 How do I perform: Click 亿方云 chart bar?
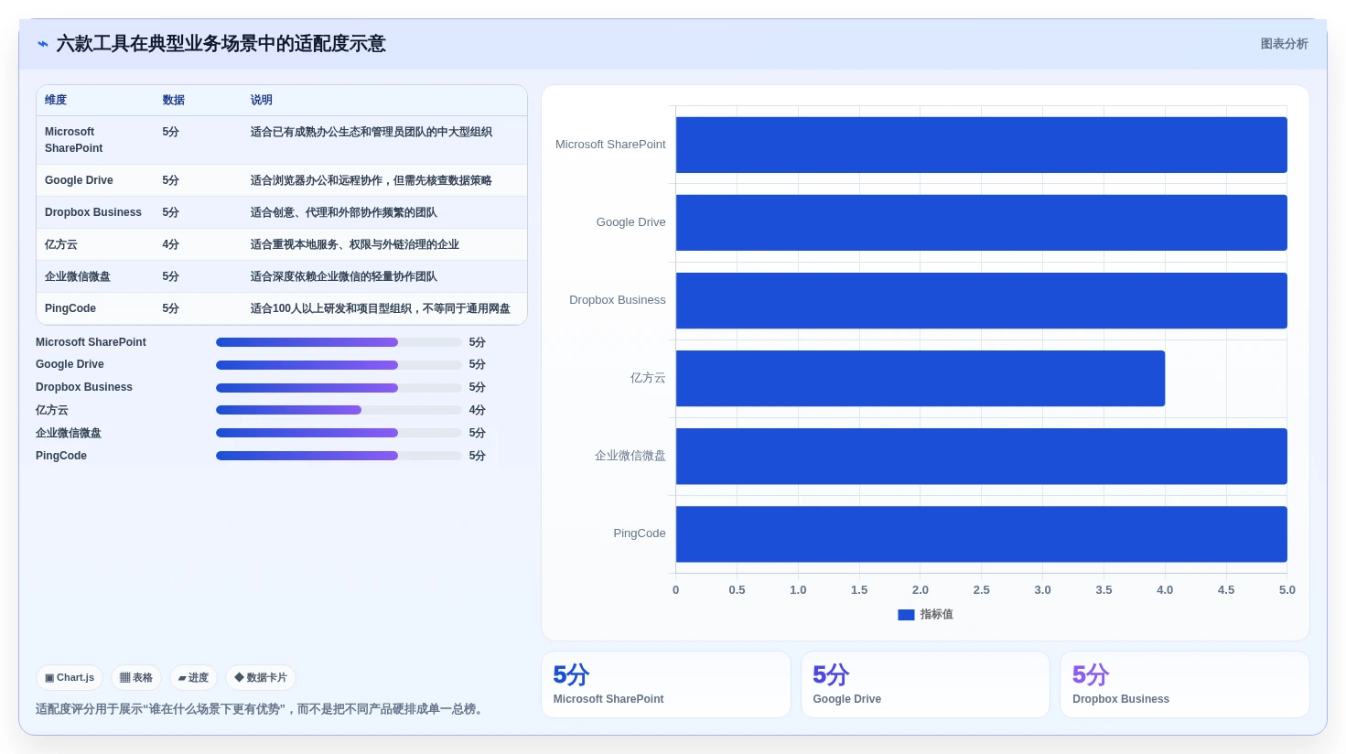(x=921, y=378)
